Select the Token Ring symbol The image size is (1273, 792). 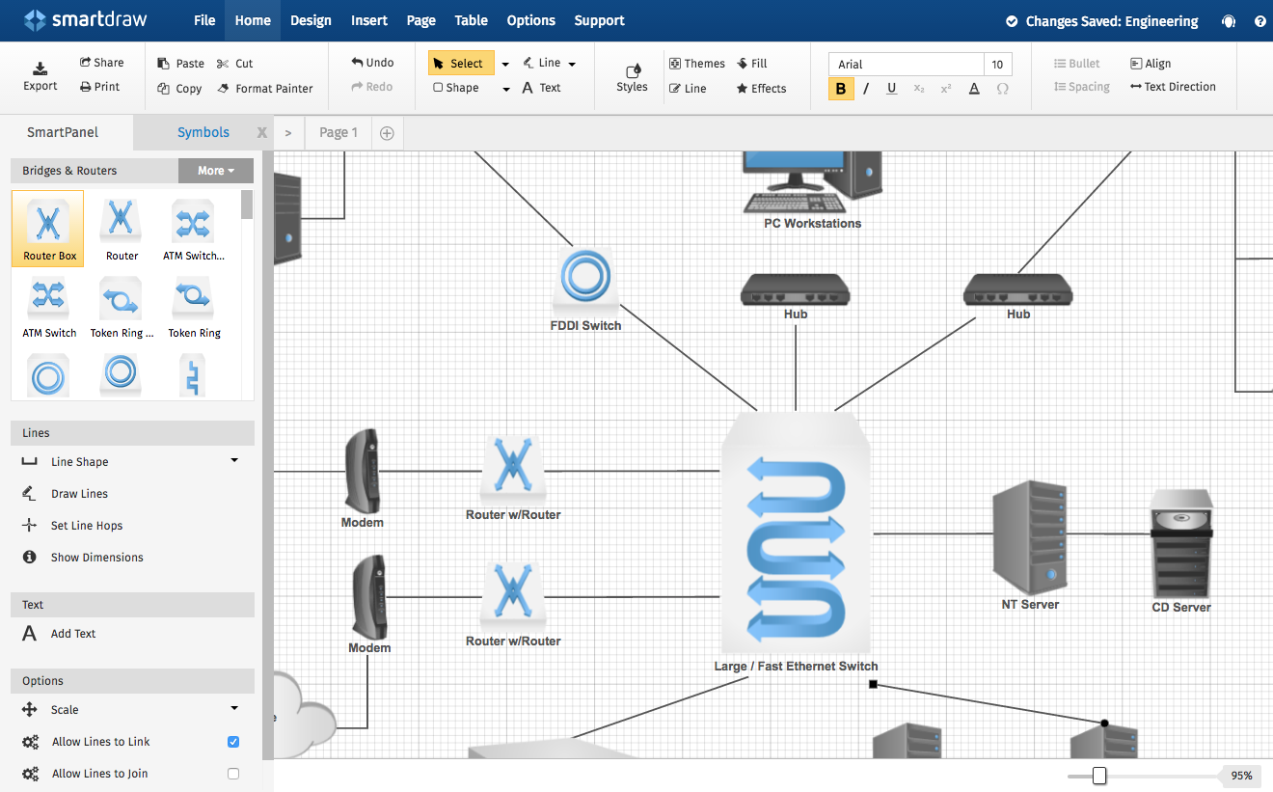pyautogui.click(x=194, y=303)
